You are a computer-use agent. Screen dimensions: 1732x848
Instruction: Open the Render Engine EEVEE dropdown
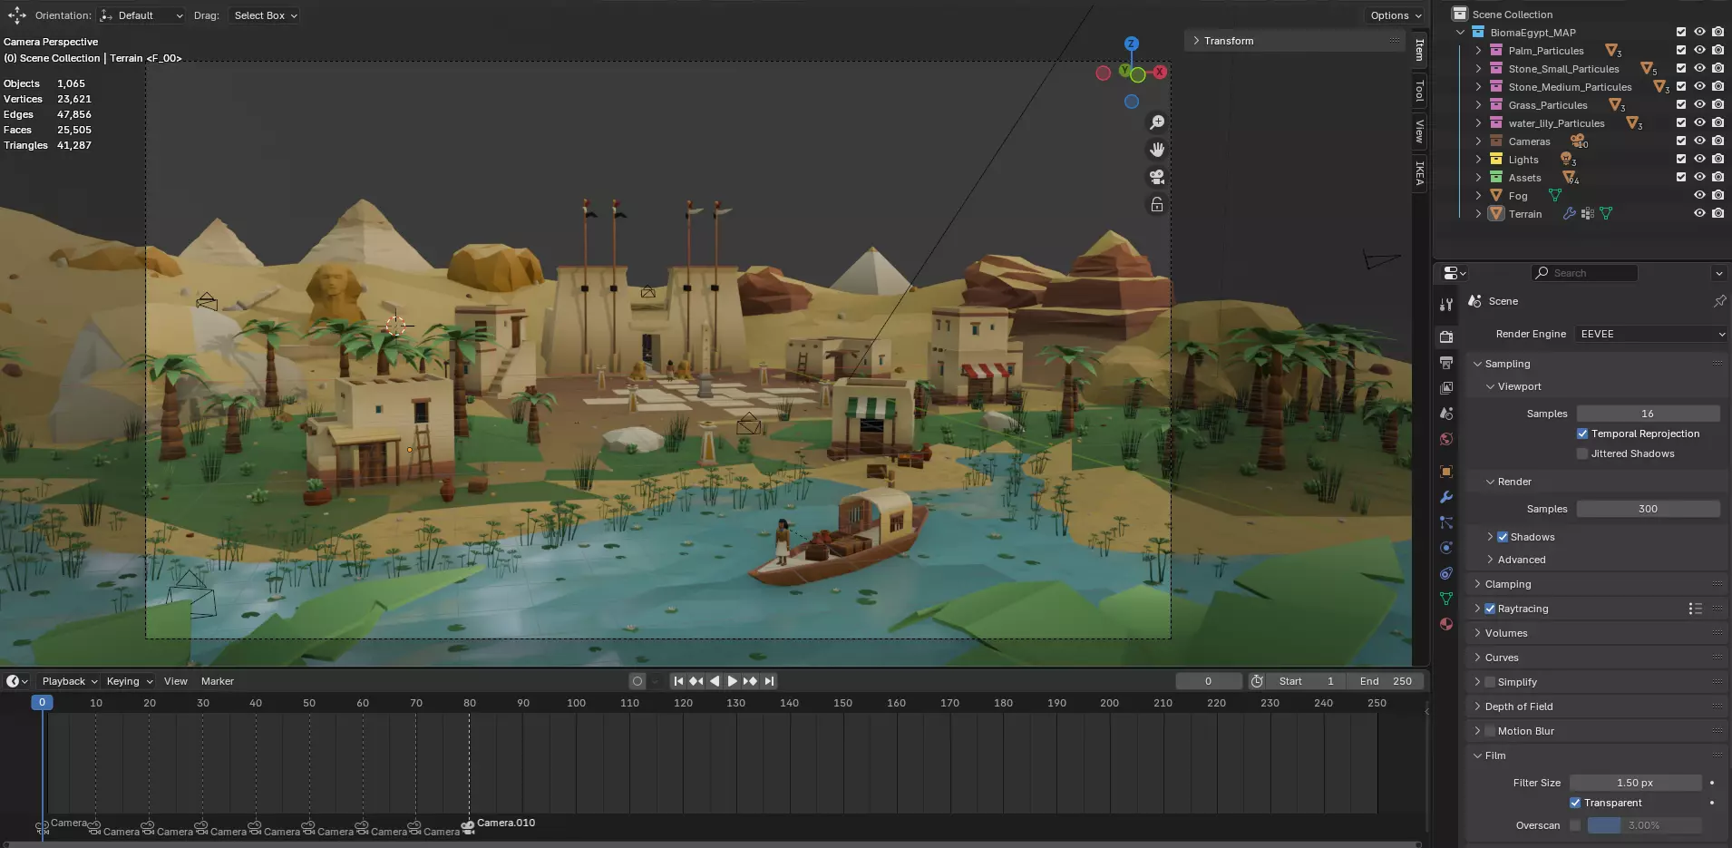[x=1651, y=334]
